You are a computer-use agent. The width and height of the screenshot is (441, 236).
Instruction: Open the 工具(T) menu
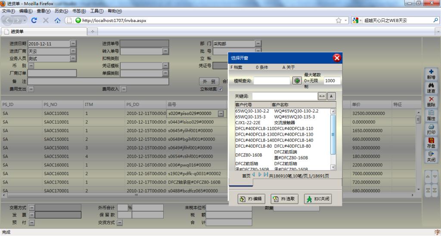(x=97, y=11)
